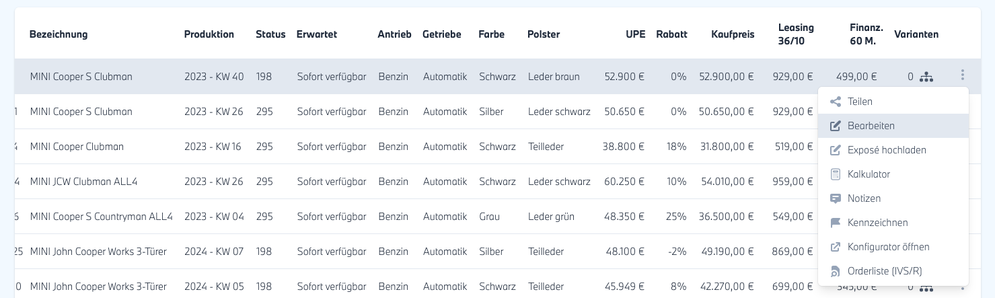Open the MINI JCW Clubman ALL4 entry
The image size is (995, 298).
pyautogui.click(x=83, y=182)
